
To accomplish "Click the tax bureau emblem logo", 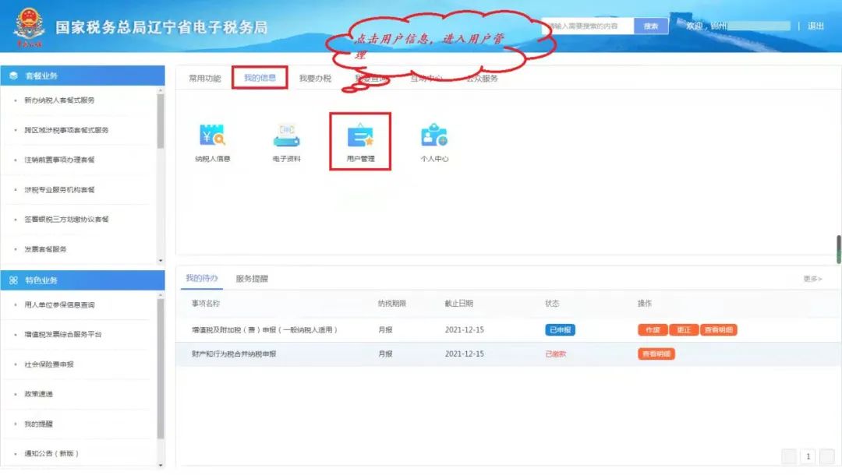I will tap(29, 26).
